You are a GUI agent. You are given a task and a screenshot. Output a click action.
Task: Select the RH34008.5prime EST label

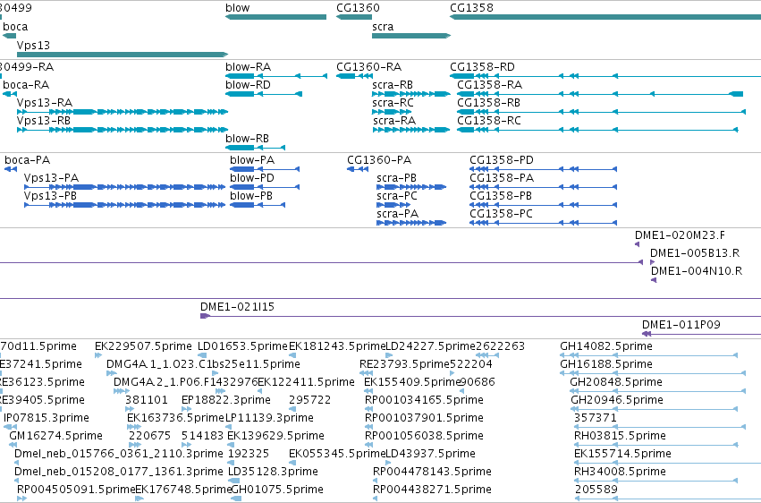click(620, 473)
